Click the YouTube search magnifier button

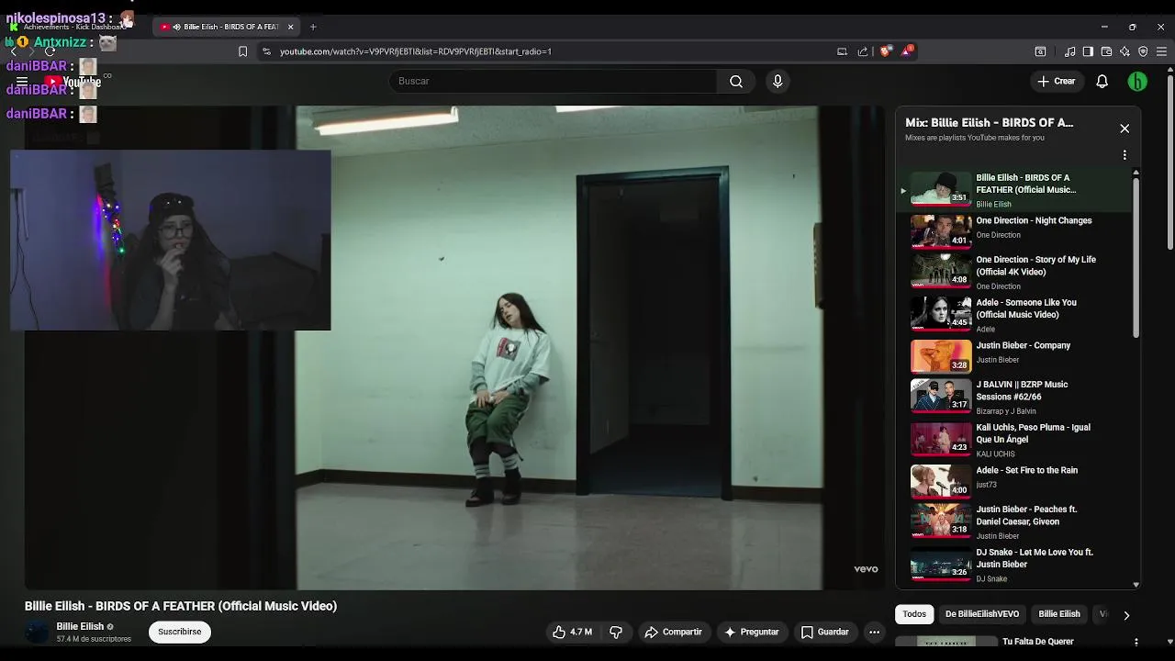(x=736, y=81)
